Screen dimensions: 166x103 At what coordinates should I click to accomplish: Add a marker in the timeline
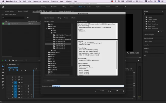[x=21, y=70]
